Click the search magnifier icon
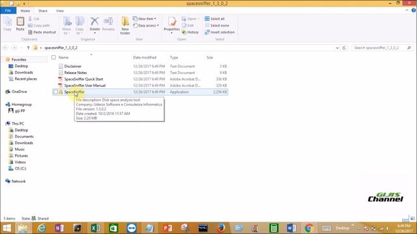The height and width of the screenshot is (234, 417). click(409, 47)
